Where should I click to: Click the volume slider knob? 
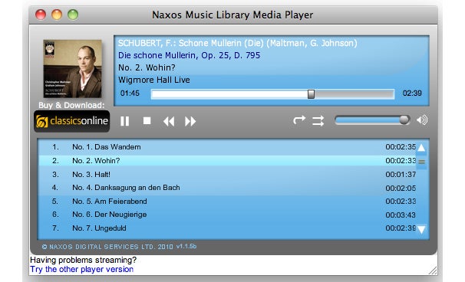404,120
